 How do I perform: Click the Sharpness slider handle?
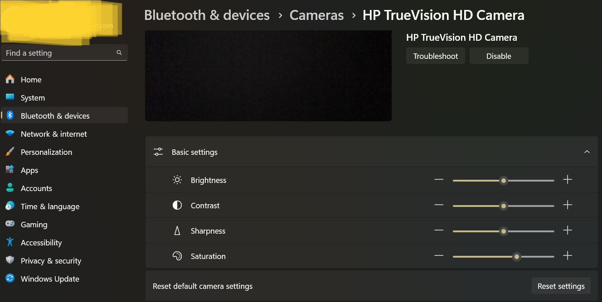coord(503,231)
